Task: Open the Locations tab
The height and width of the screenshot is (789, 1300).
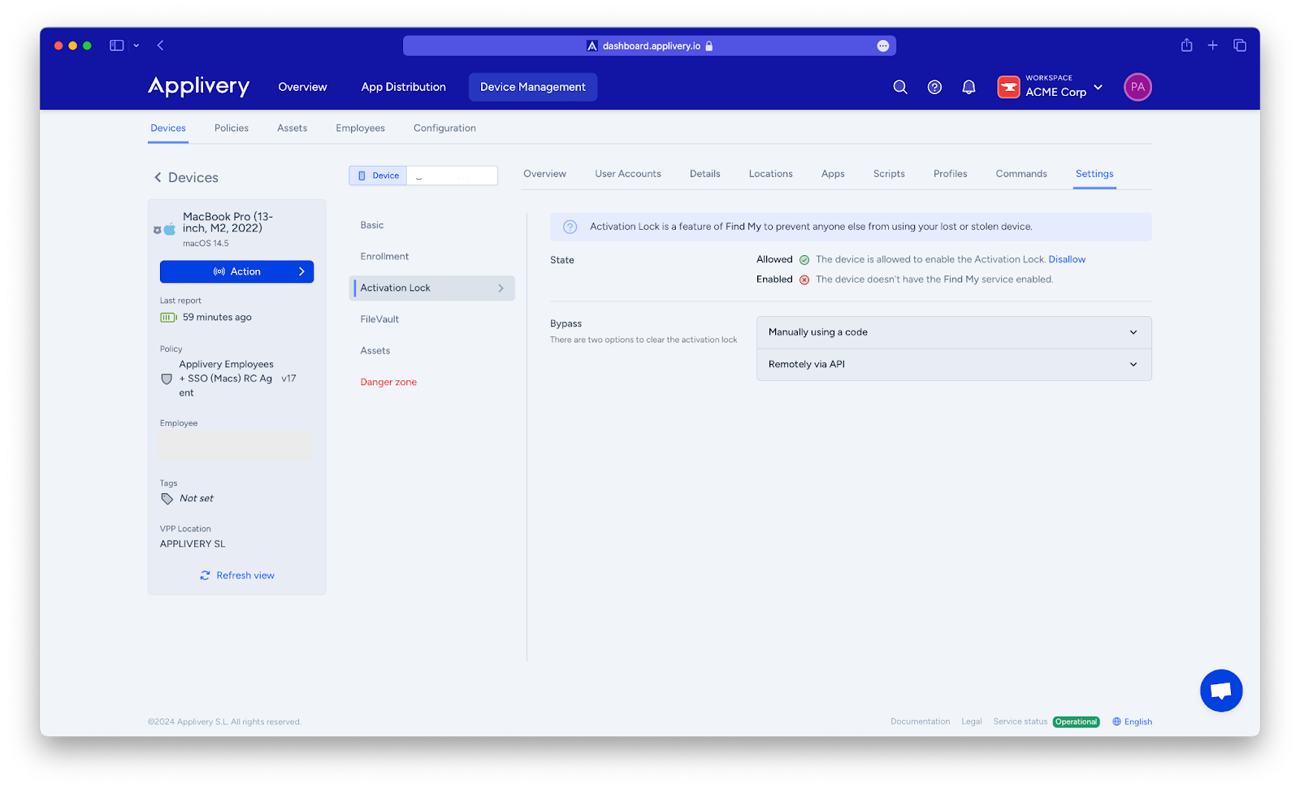Action: pyautogui.click(x=770, y=174)
